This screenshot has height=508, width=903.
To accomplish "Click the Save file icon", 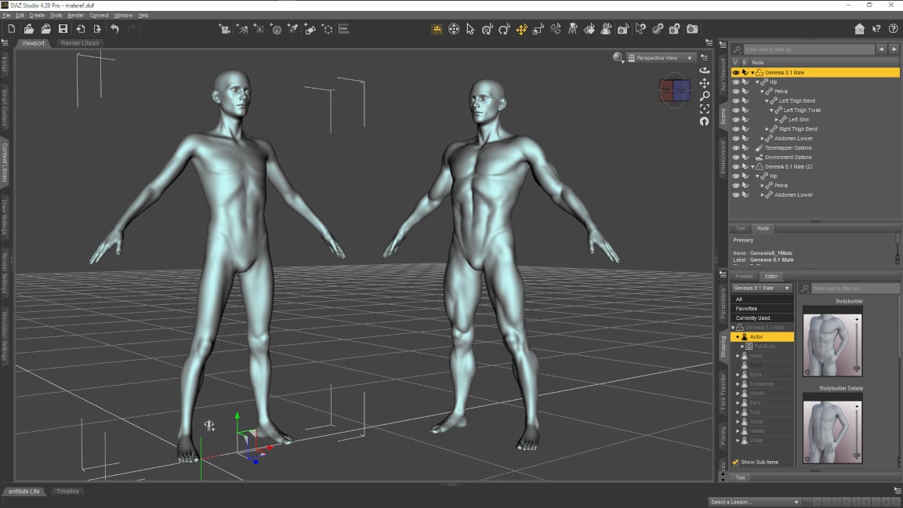I will [x=63, y=29].
